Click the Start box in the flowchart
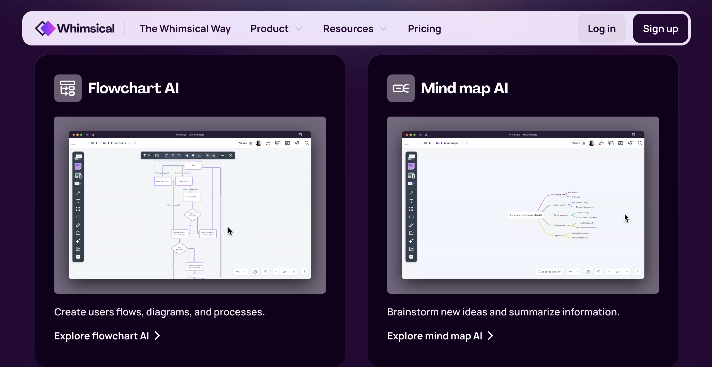The width and height of the screenshot is (712, 367). point(193,165)
